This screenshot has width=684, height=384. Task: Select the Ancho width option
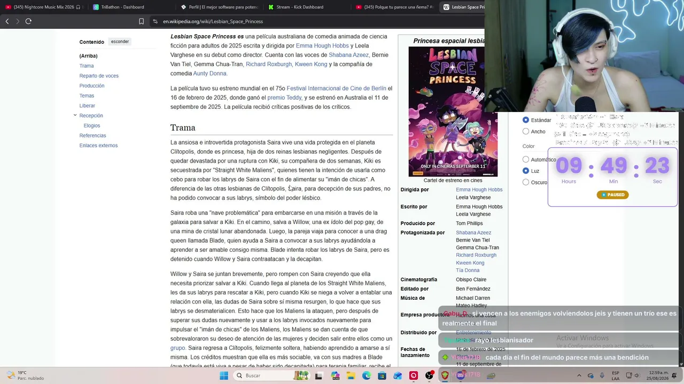click(x=526, y=131)
